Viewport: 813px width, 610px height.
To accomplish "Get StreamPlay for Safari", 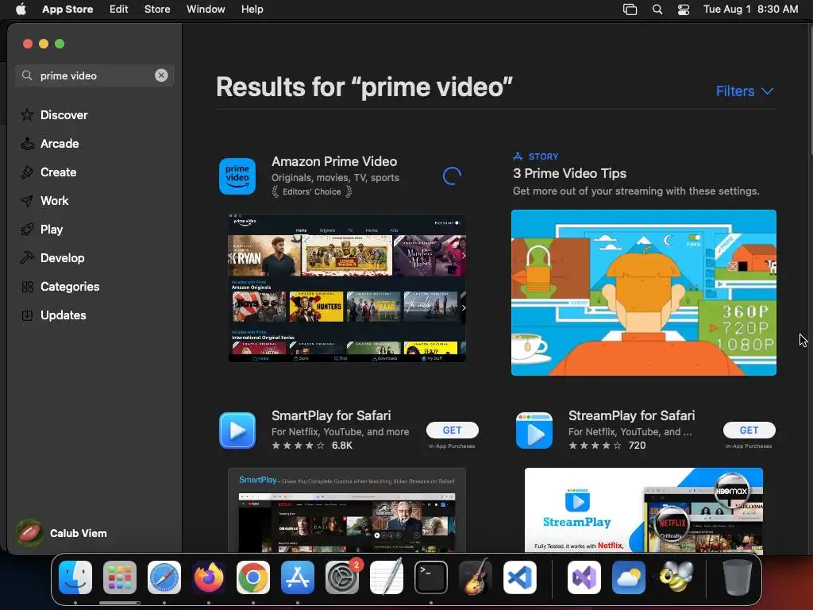I will pos(749,430).
